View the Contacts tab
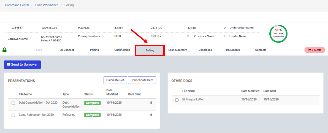 [x=261, y=50]
